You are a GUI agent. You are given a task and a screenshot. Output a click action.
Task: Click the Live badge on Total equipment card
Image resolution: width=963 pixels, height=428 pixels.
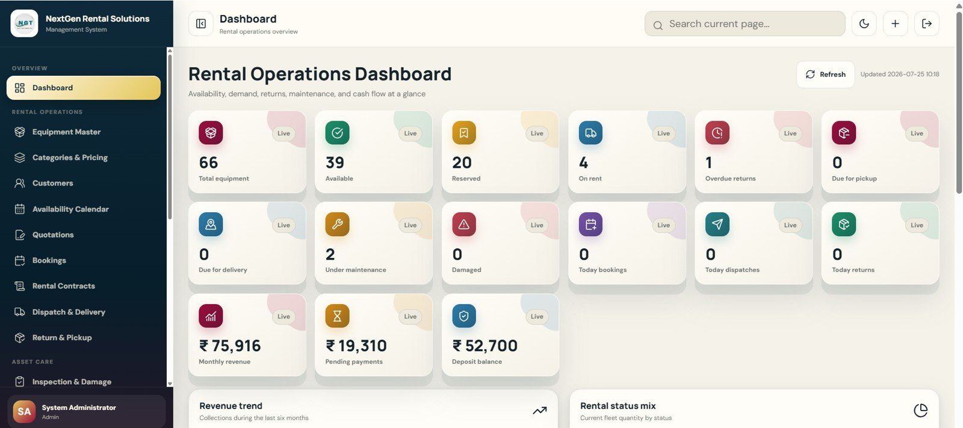click(x=283, y=133)
